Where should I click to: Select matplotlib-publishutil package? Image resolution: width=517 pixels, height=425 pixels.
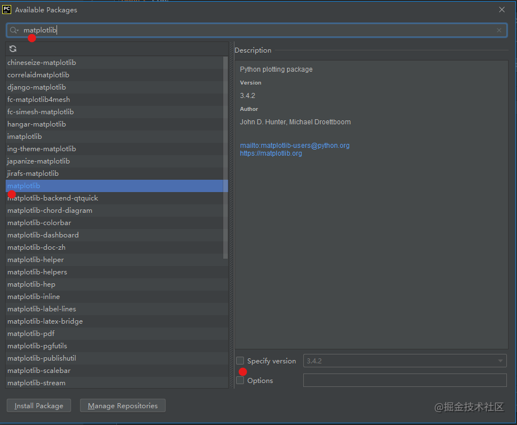117,358
